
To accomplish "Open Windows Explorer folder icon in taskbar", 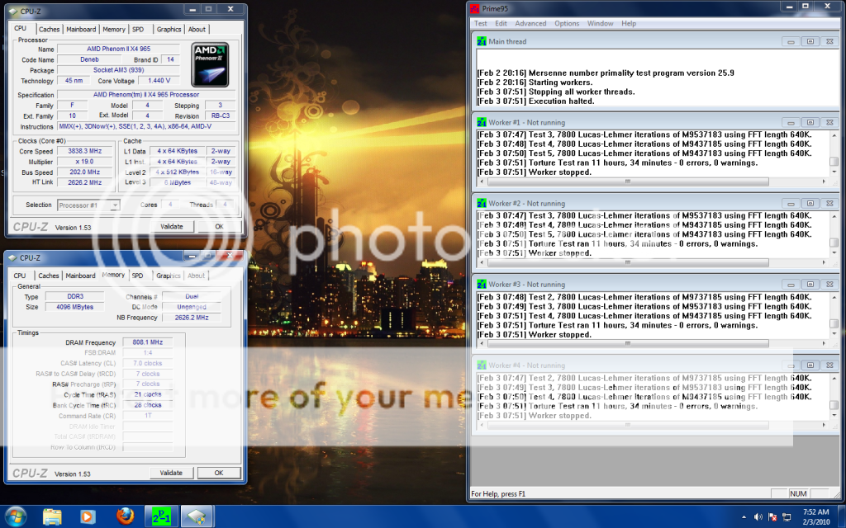I will pos(52,516).
